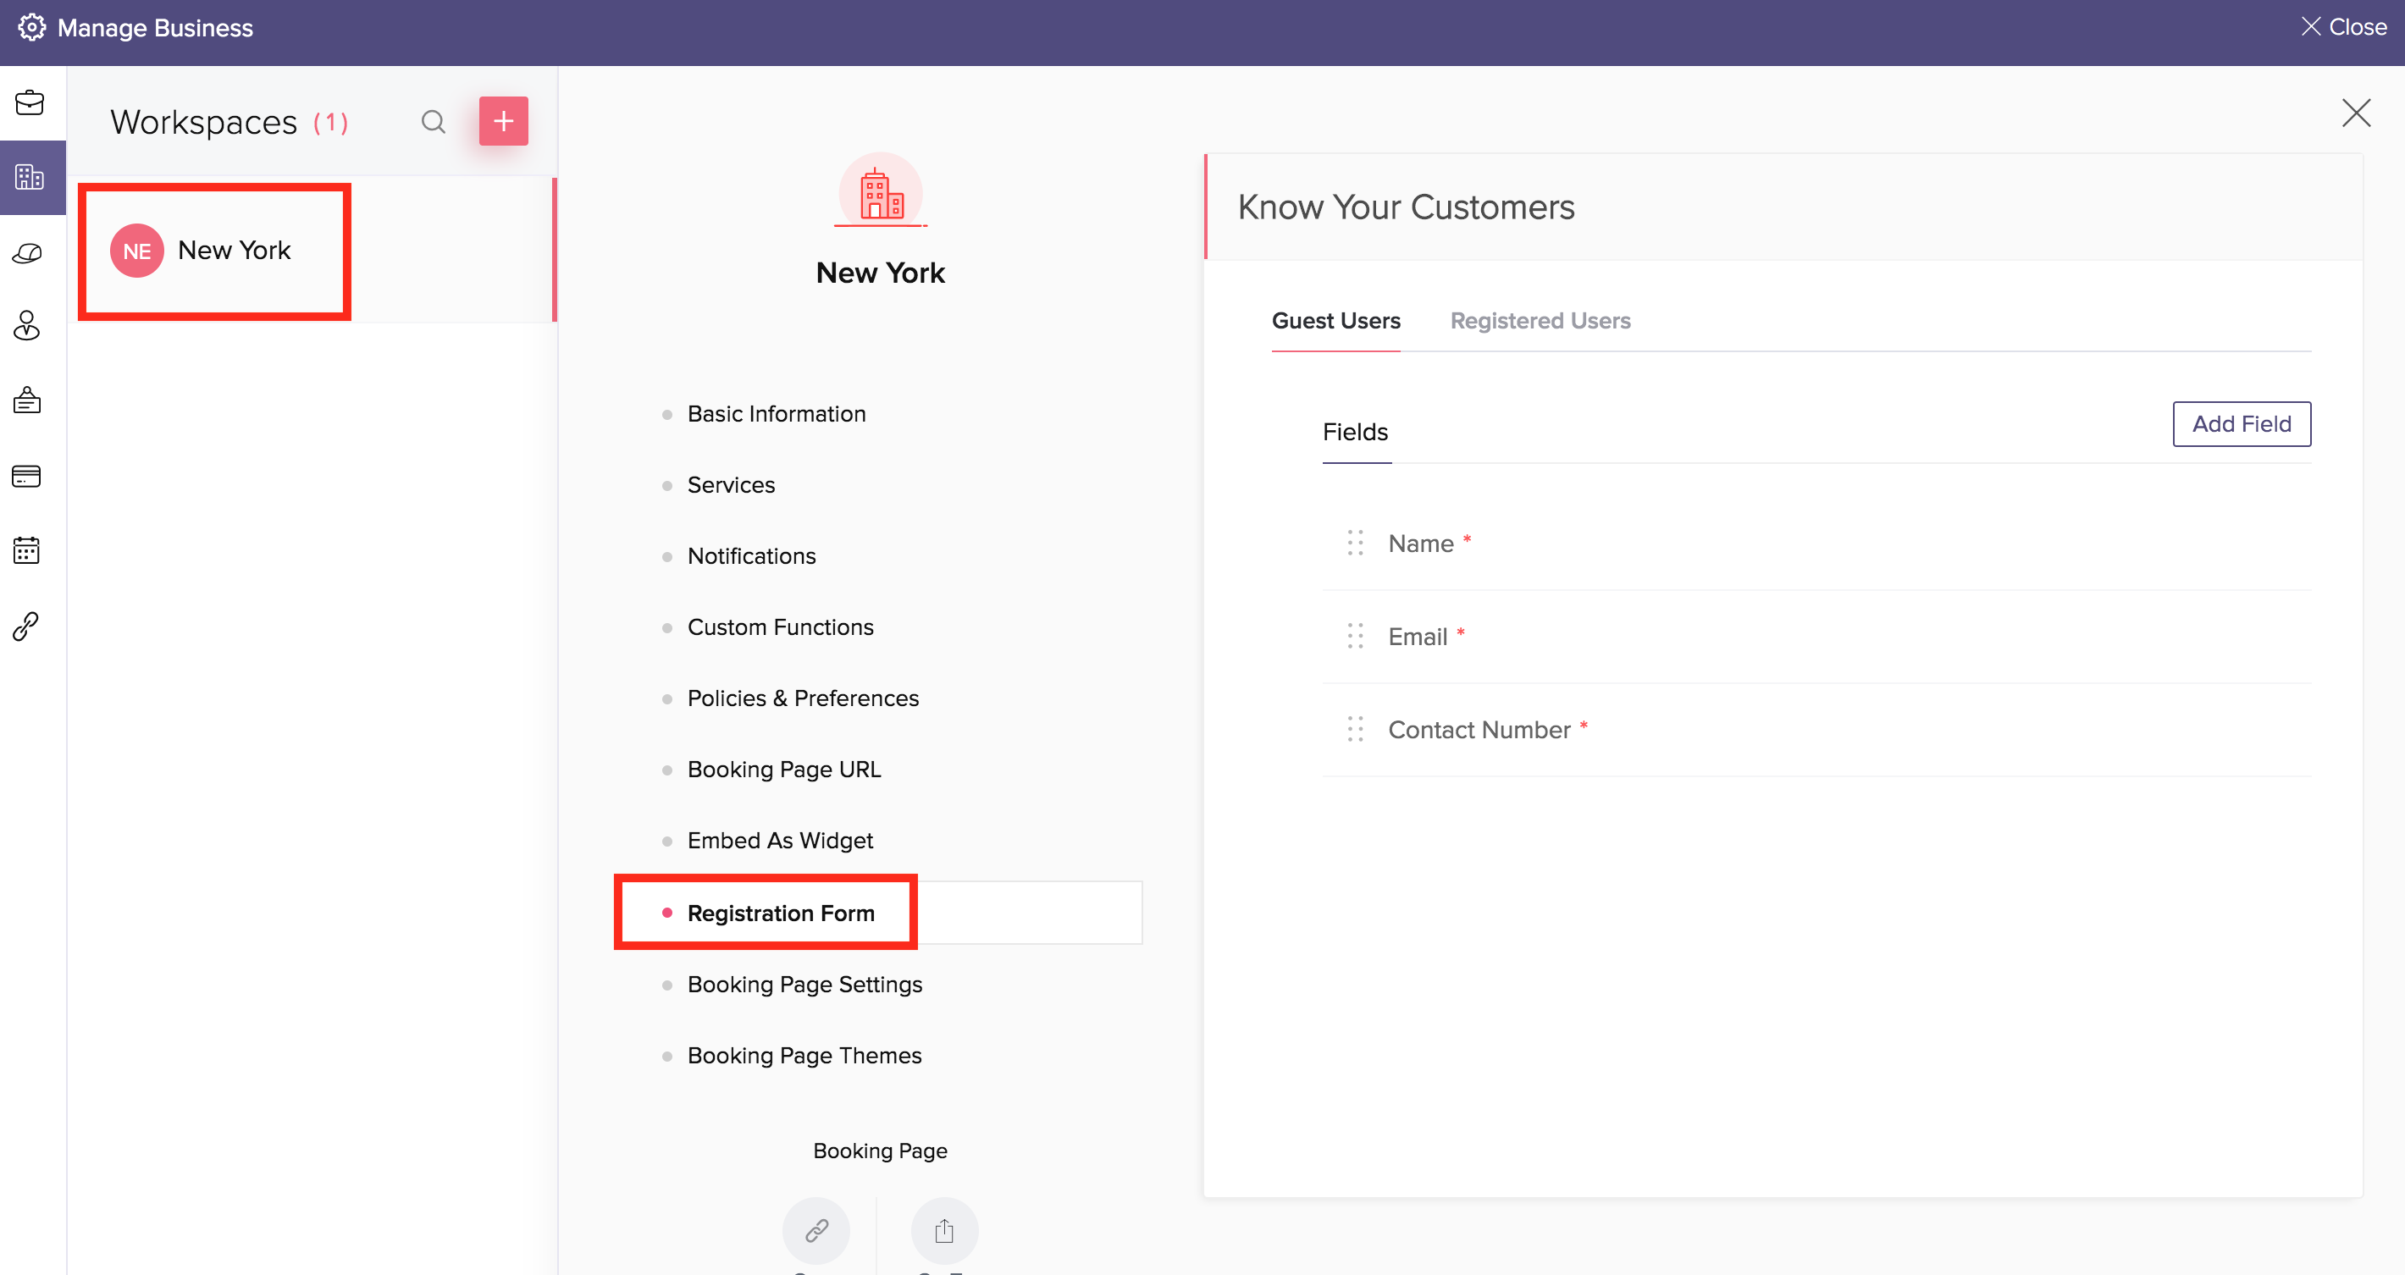
Task: Click the briefcase icon in left sidebar
Action: (x=29, y=102)
